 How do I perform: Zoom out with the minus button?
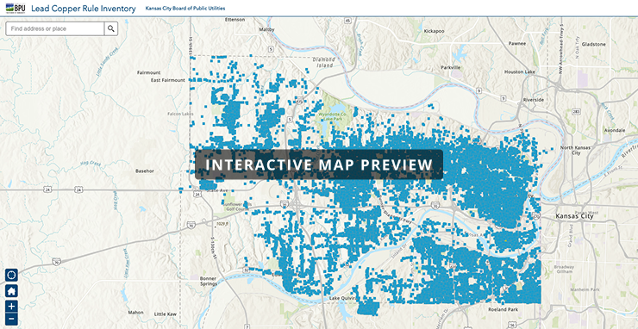point(11,320)
